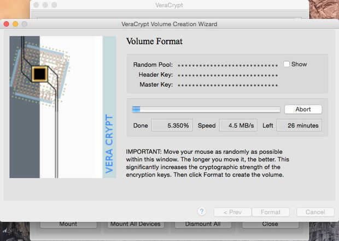Close the Volume Creation Wizard window

pos(7,24)
